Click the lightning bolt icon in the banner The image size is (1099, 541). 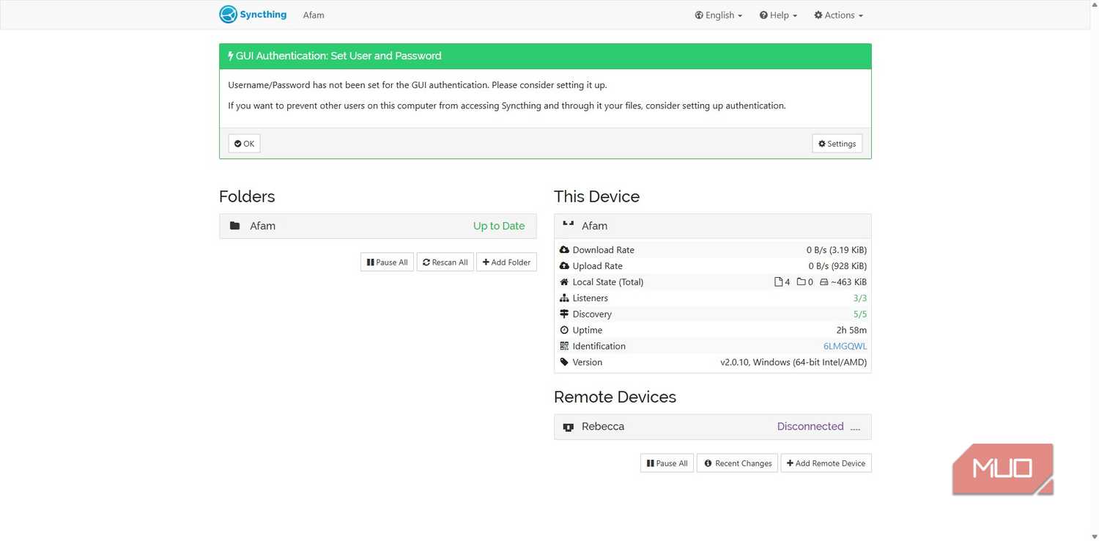click(231, 56)
